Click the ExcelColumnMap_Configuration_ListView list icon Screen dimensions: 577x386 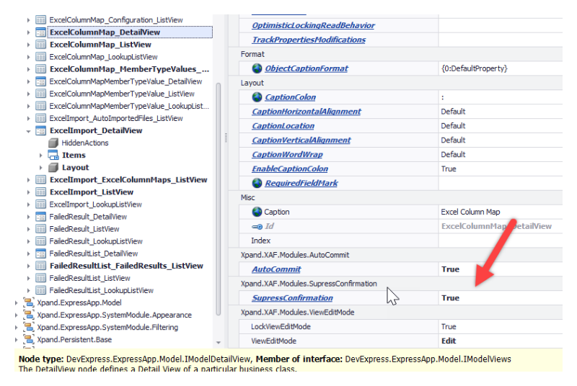[x=40, y=20]
